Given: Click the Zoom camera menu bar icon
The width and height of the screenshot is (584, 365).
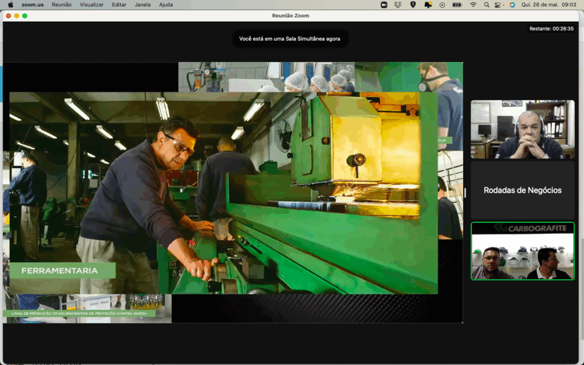Looking at the screenshot, I should 384,5.
